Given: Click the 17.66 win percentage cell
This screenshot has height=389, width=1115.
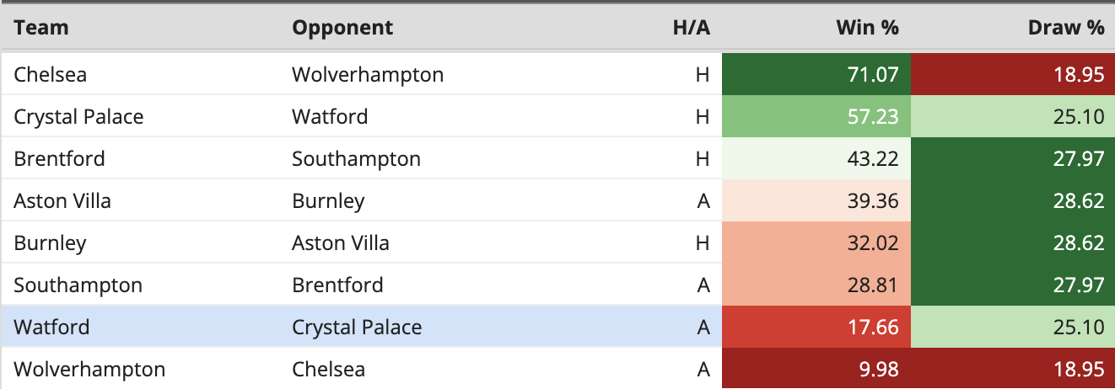Looking at the screenshot, I should coord(816,327).
